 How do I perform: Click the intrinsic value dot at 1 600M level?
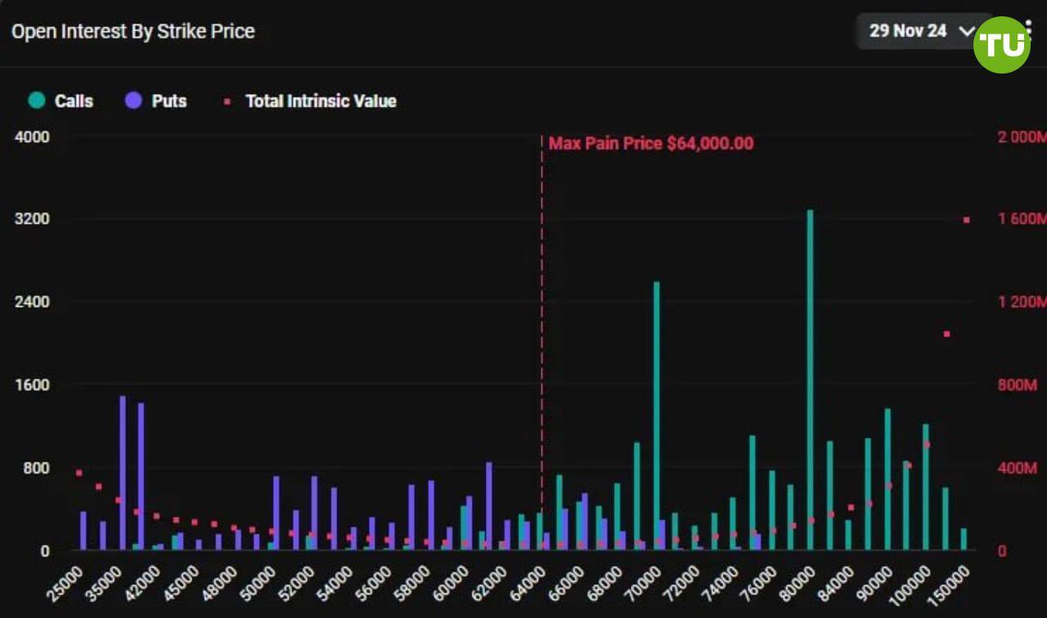[966, 220]
